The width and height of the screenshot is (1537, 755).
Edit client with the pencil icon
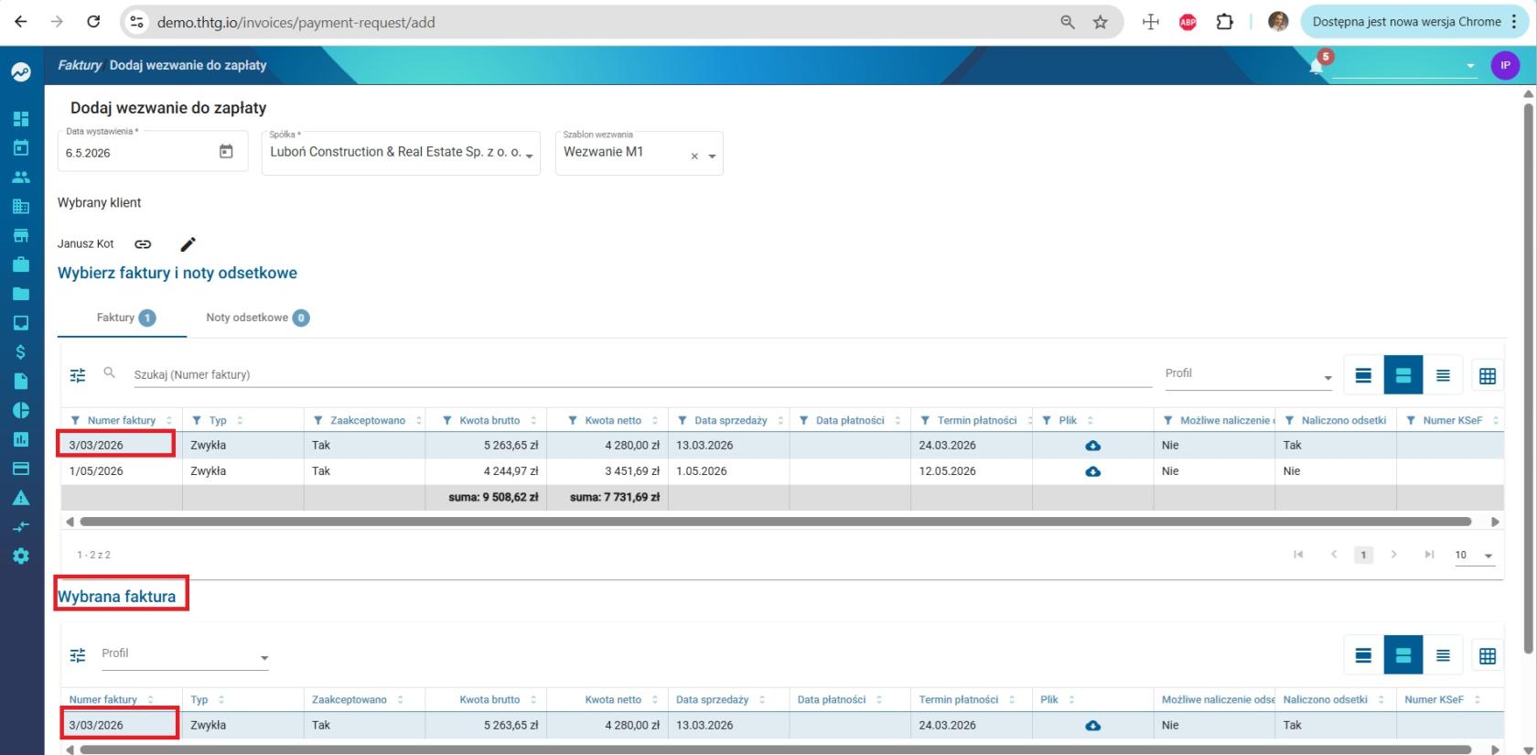point(188,244)
